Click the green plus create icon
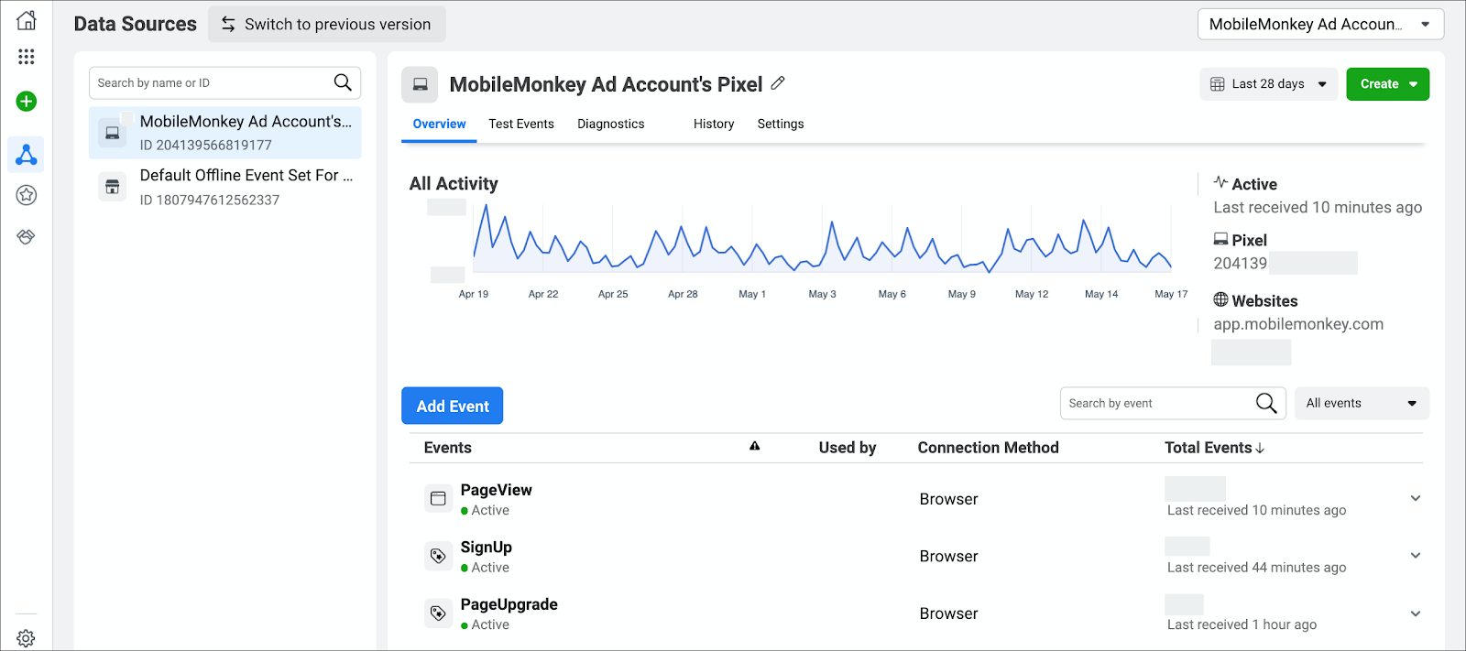The width and height of the screenshot is (1466, 651). tap(27, 102)
